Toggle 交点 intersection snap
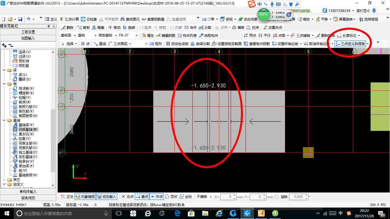 [x=127, y=197]
